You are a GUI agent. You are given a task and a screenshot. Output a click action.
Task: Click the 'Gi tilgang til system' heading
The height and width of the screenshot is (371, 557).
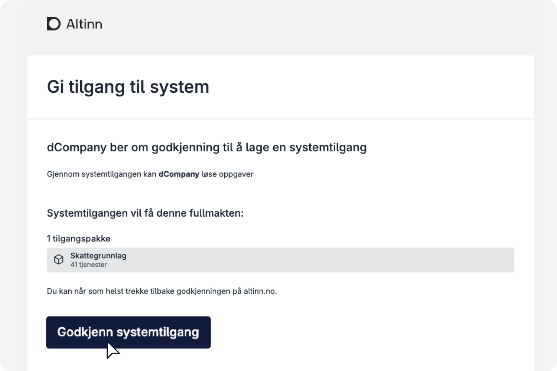128,87
